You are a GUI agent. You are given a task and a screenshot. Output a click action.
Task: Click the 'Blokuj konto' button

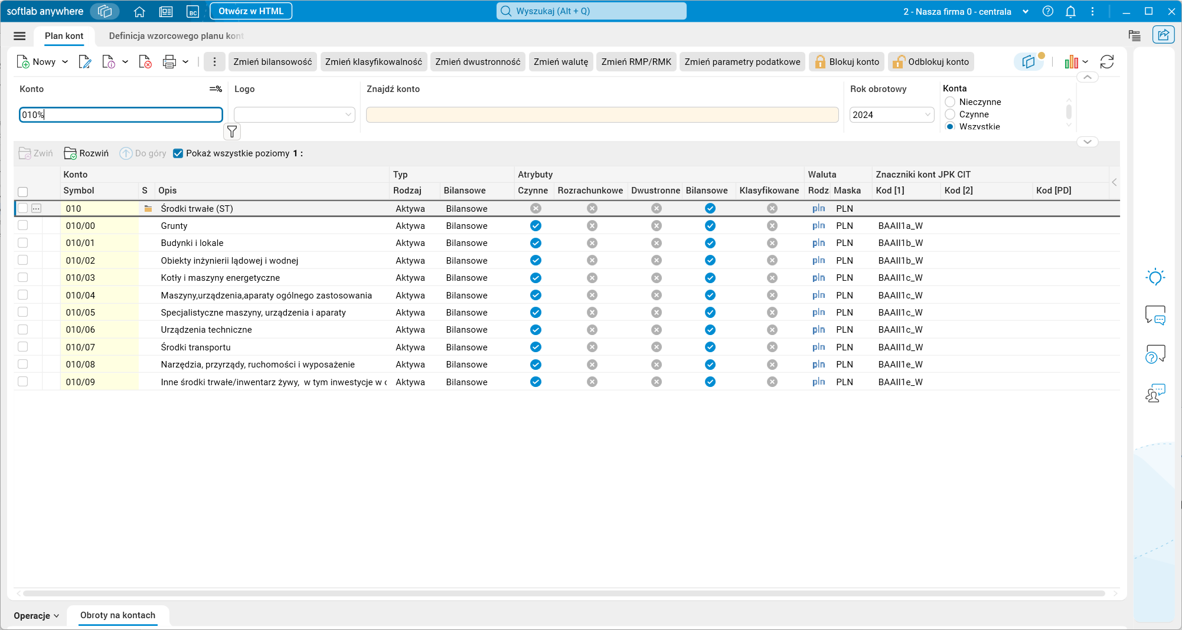pos(847,62)
